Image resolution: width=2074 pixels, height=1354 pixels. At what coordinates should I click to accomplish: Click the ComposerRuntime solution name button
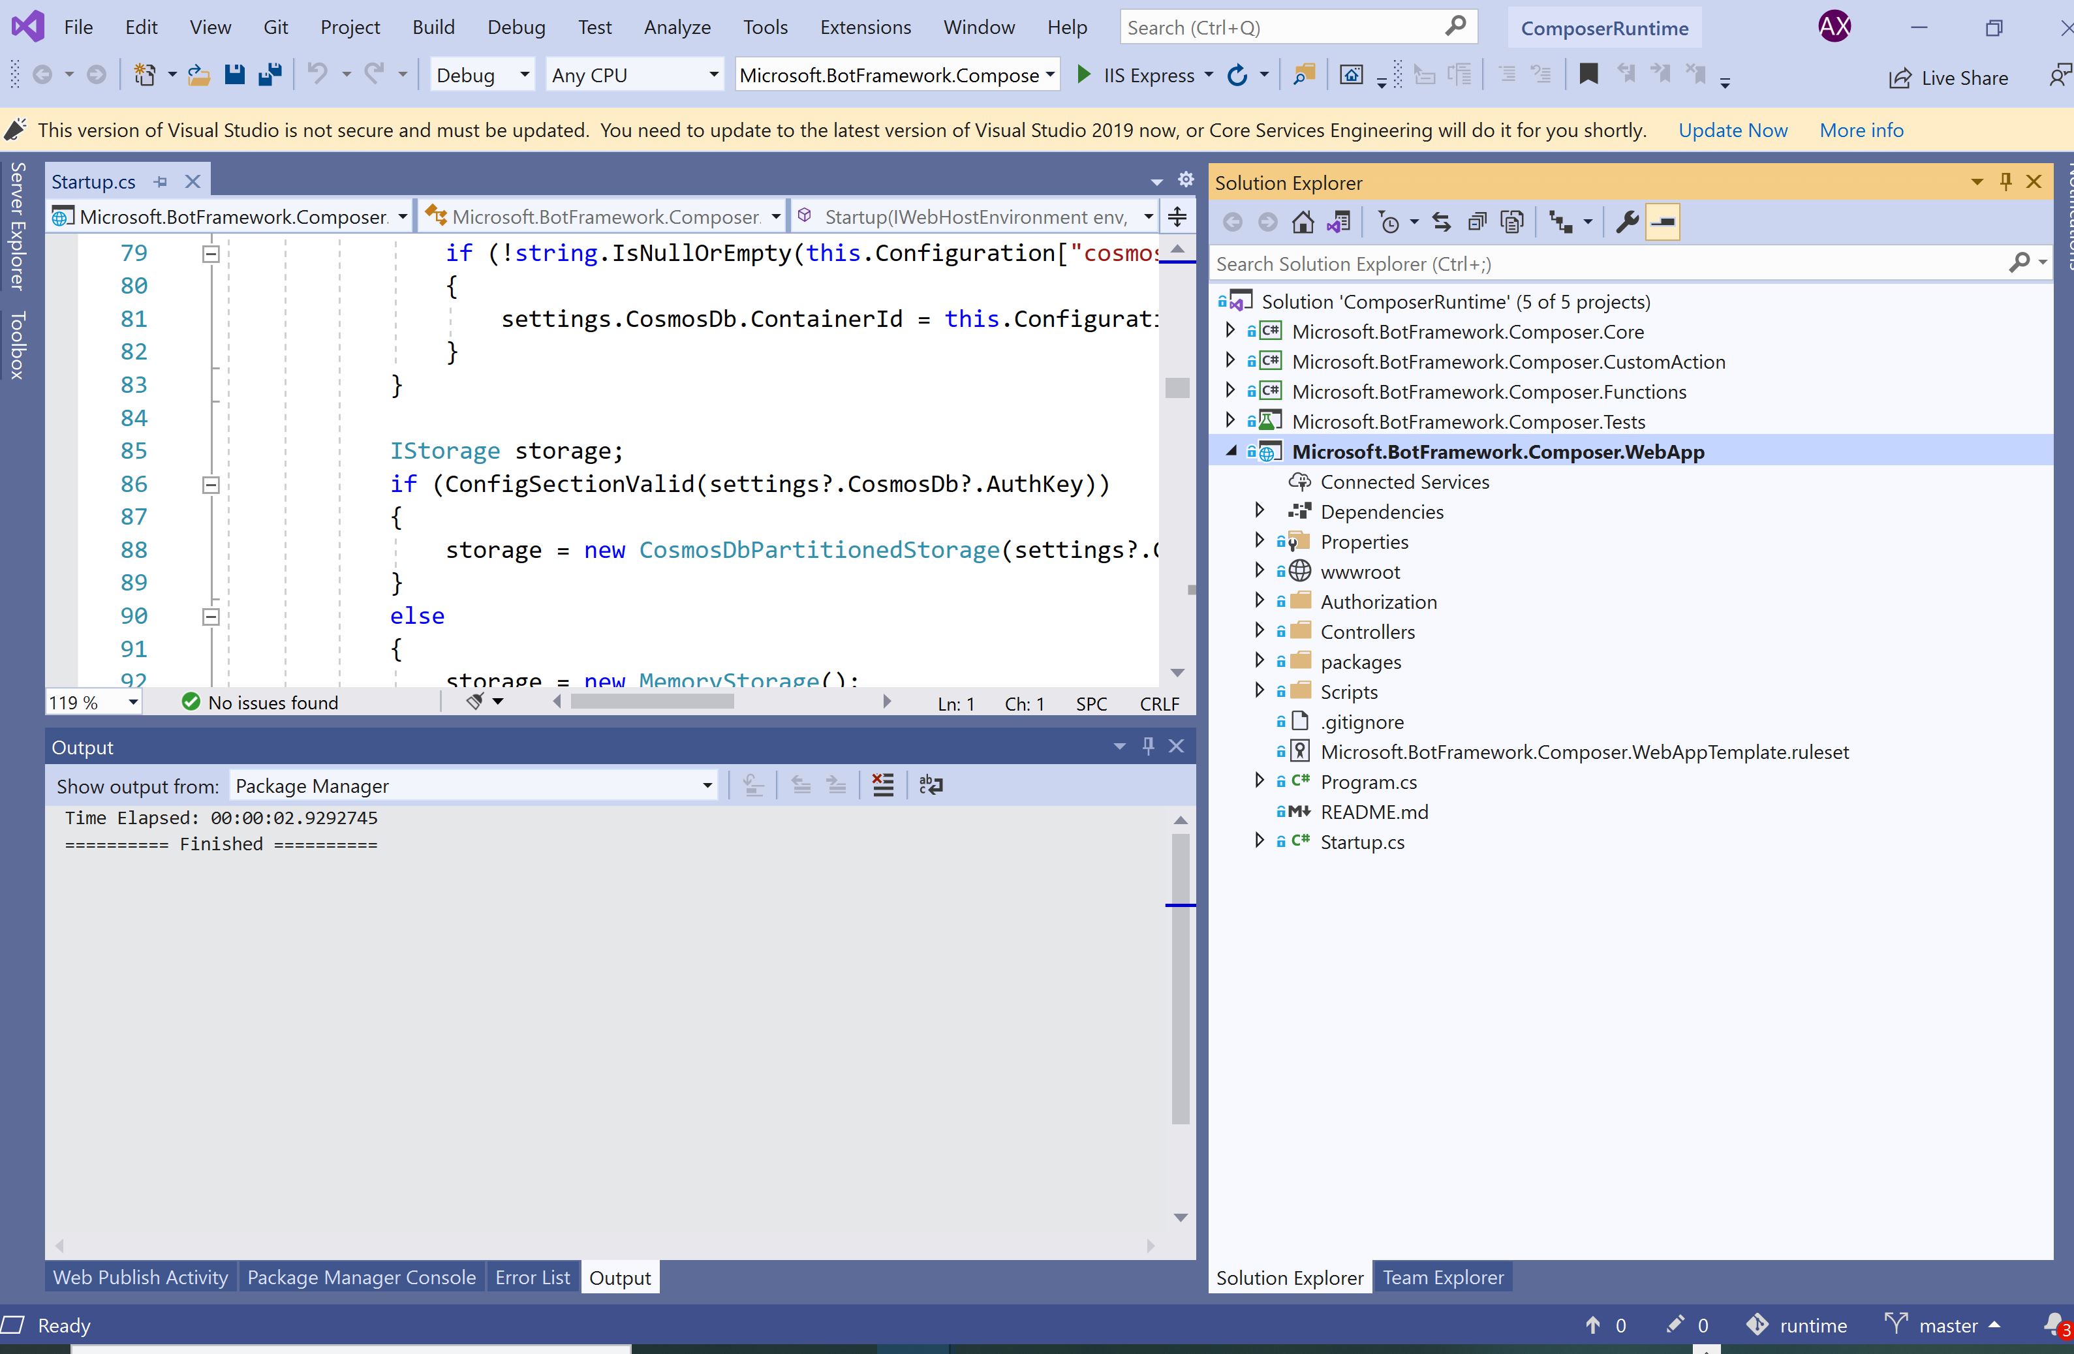pos(1604,28)
